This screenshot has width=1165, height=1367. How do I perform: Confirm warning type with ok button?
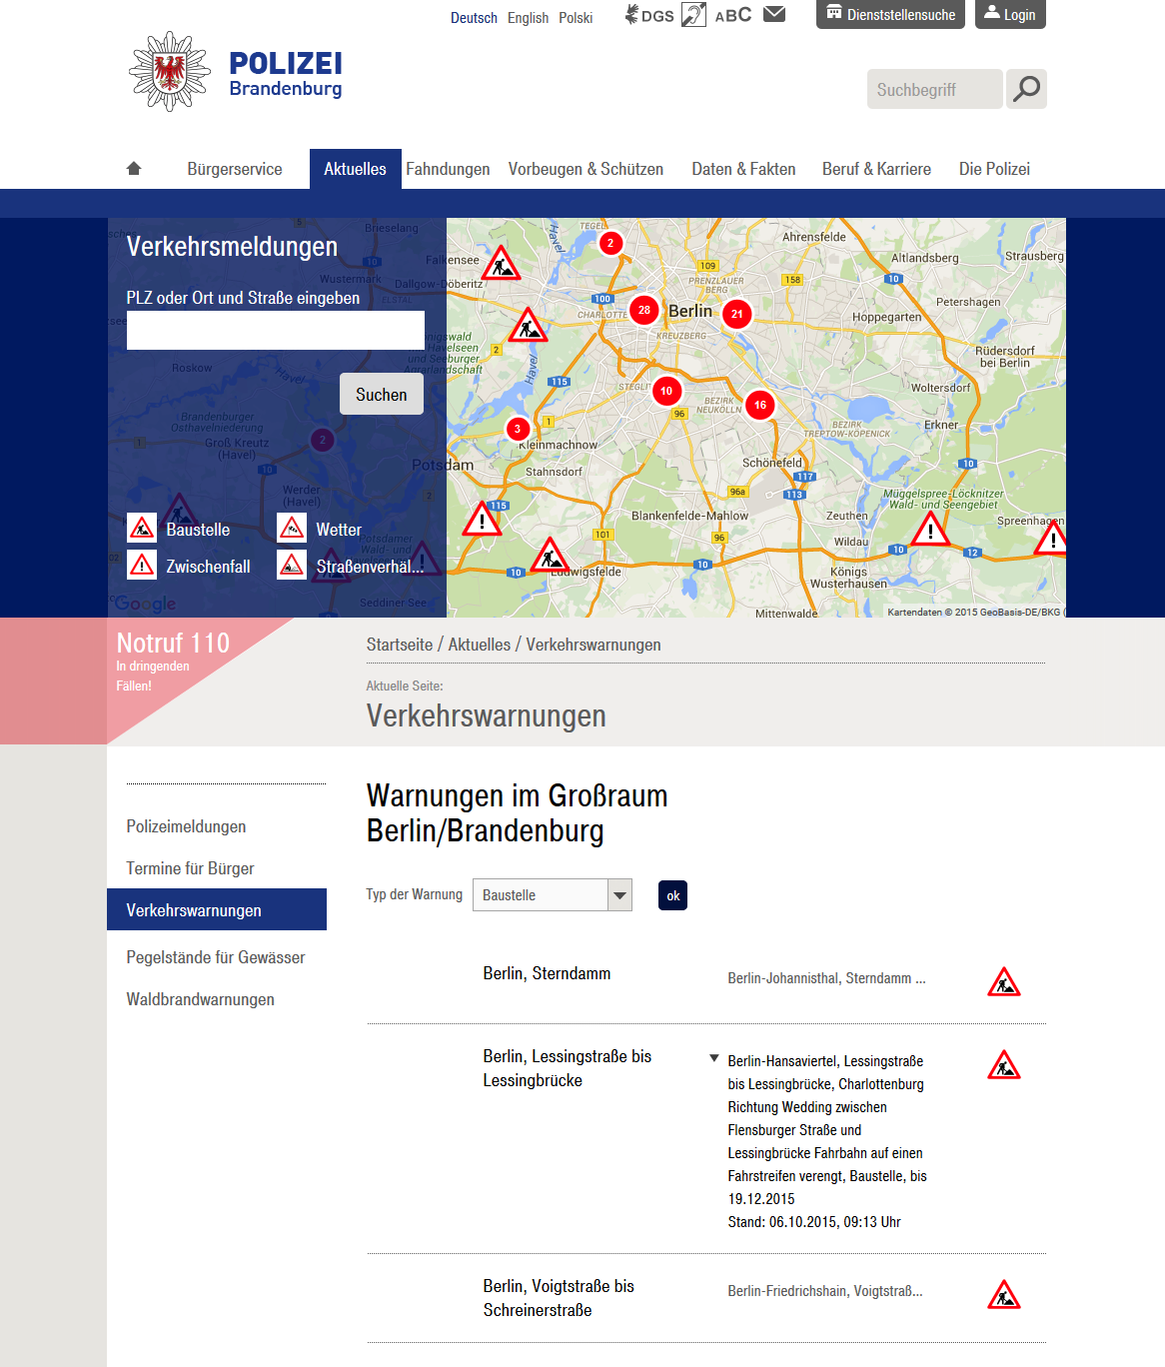(672, 895)
